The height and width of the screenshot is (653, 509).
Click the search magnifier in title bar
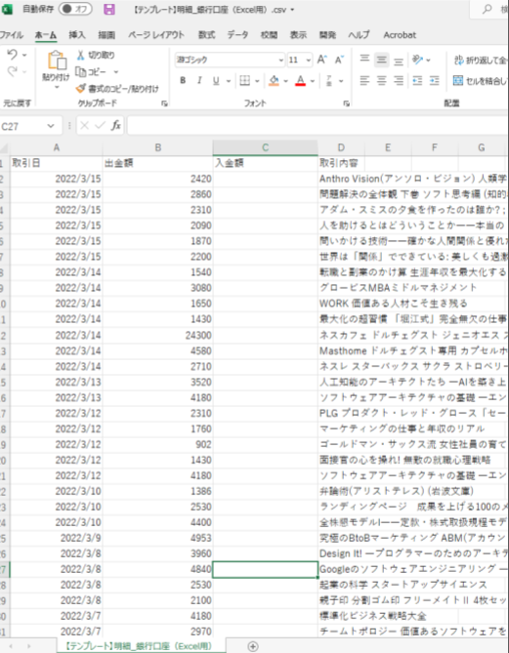click(x=488, y=10)
